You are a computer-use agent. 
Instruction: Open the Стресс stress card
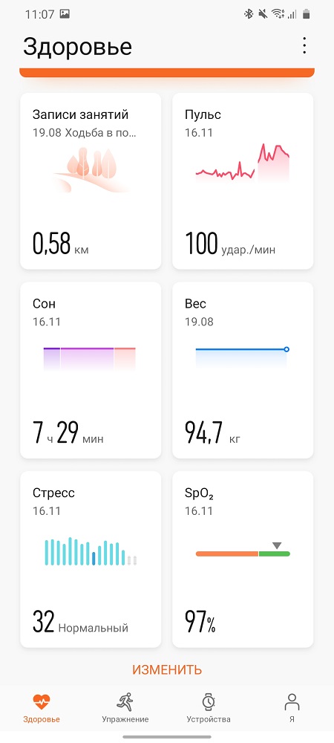pyautogui.click(x=91, y=559)
